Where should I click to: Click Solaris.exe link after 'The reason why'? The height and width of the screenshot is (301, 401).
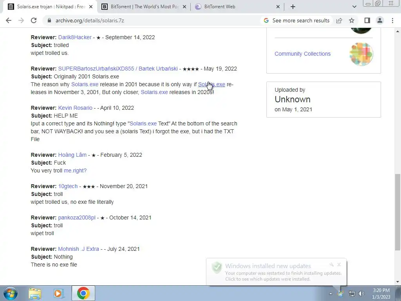(x=85, y=85)
